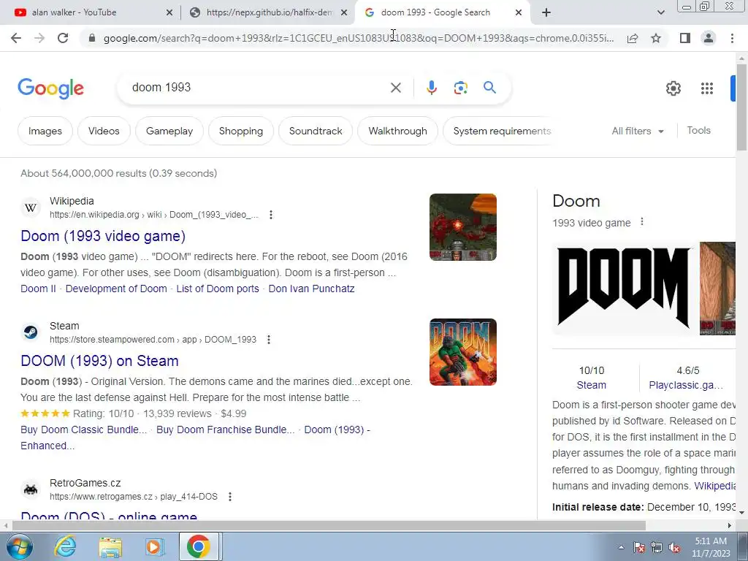Share this page from the address bar
The width and height of the screenshot is (748, 561).
click(633, 38)
